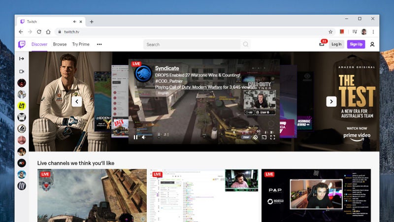The height and width of the screenshot is (222, 394).
Task: Click the search magnifier button
Action: [245, 44]
